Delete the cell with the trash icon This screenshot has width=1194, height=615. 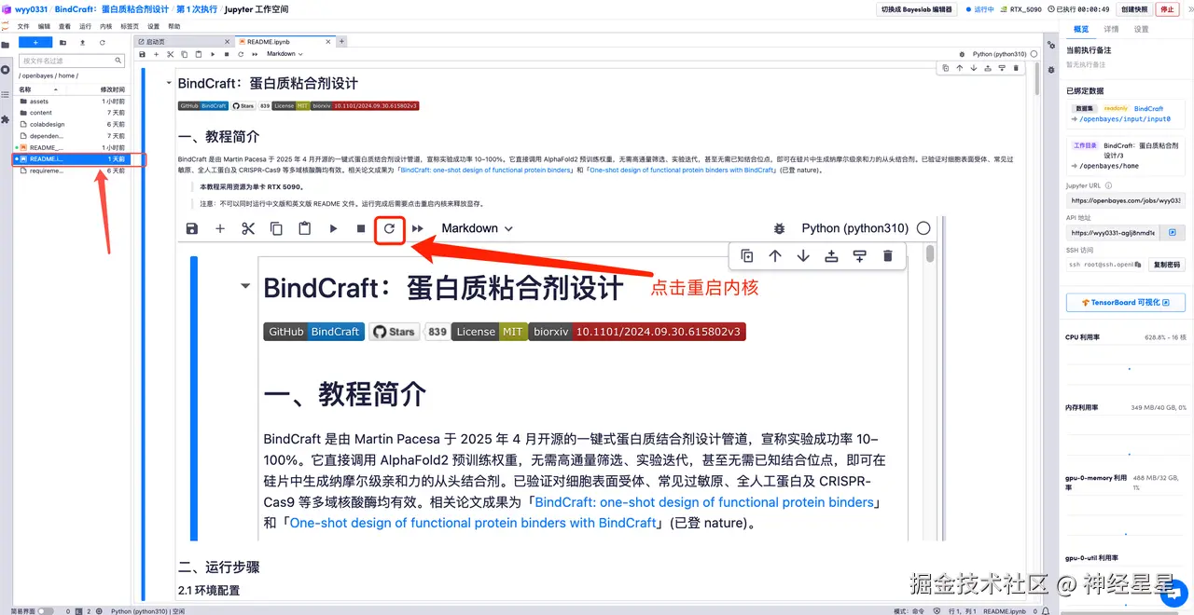[x=1016, y=68]
